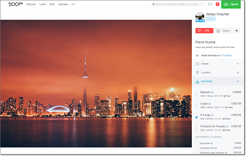Click the info icon next to Medium
246x156 pixels.
pyautogui.click(x=212, y=92)
